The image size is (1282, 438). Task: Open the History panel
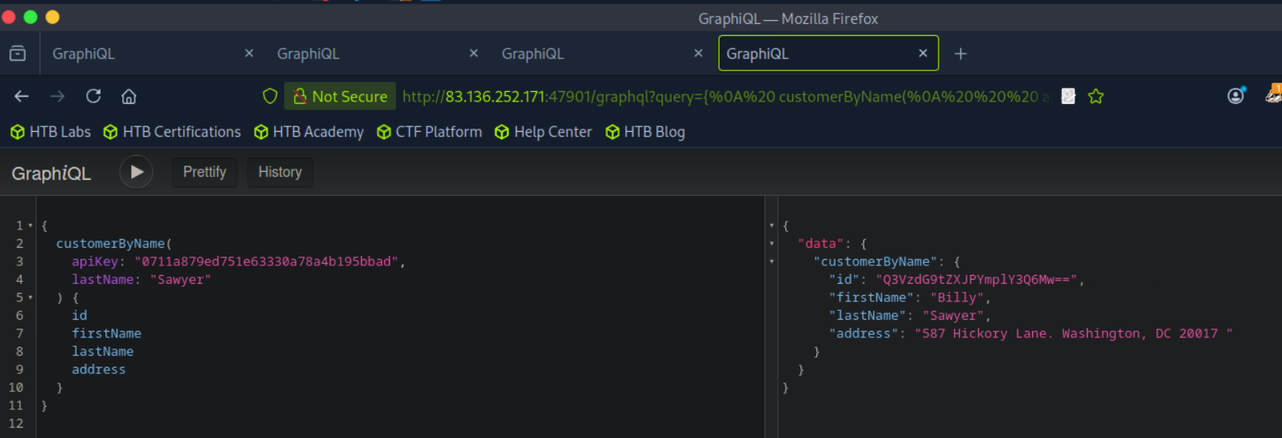pyautogui.click(x=280, y=172)
